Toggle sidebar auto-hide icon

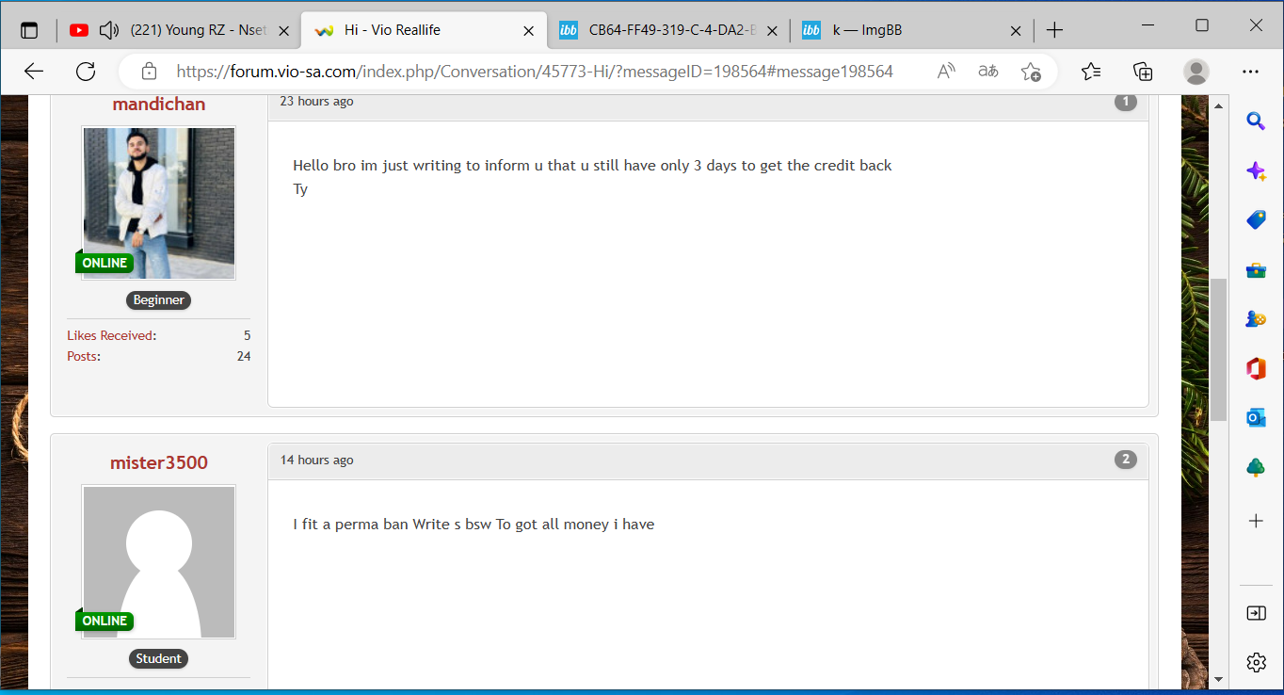click(x=1256, y=613)
